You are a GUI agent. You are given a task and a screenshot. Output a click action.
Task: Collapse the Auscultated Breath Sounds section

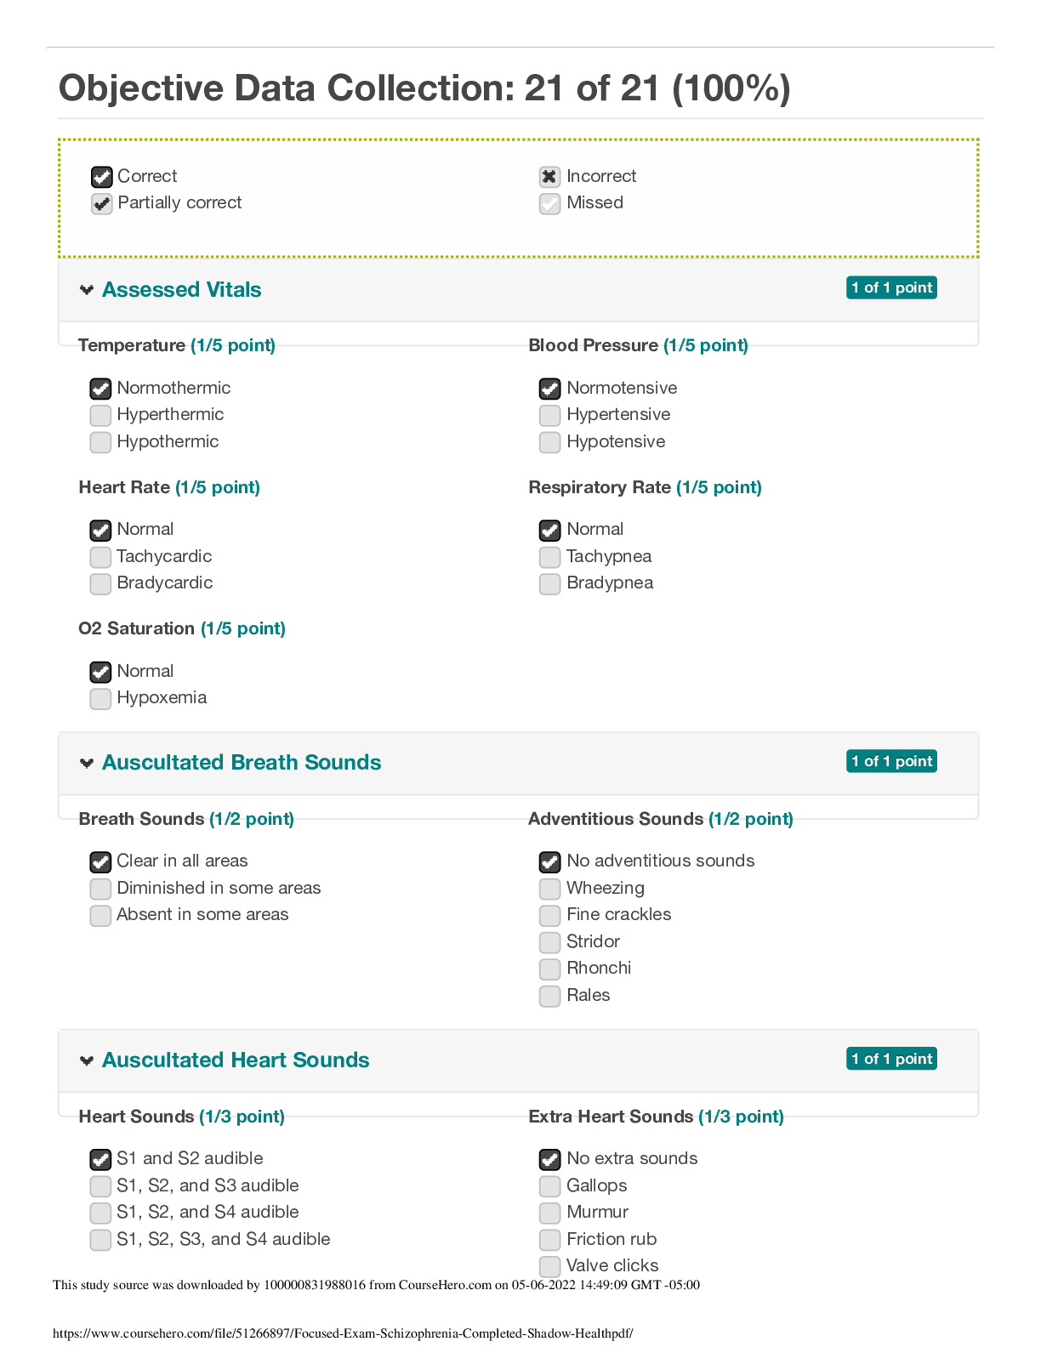click(86, 763)
